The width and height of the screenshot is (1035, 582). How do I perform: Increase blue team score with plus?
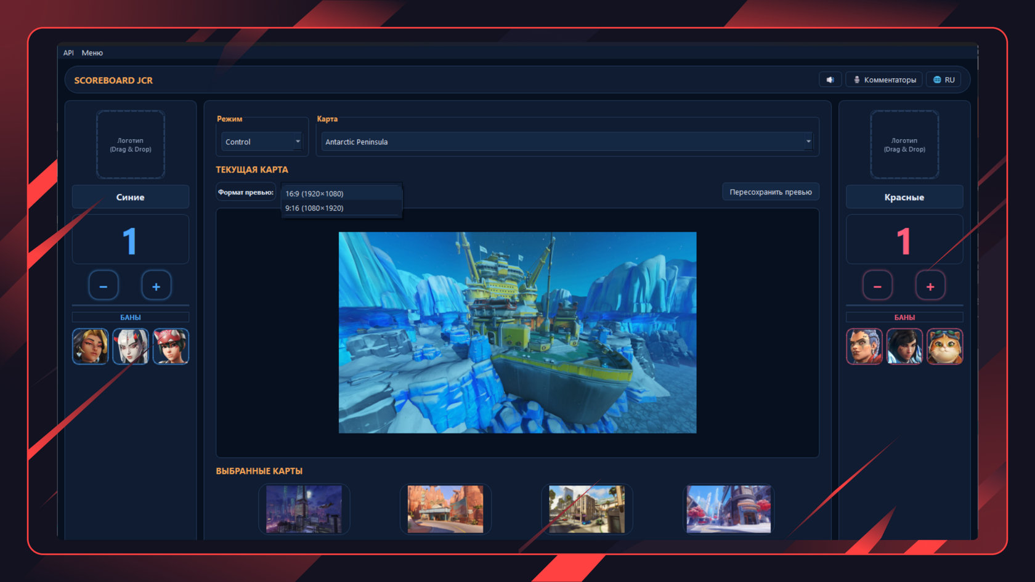point(156,286)
